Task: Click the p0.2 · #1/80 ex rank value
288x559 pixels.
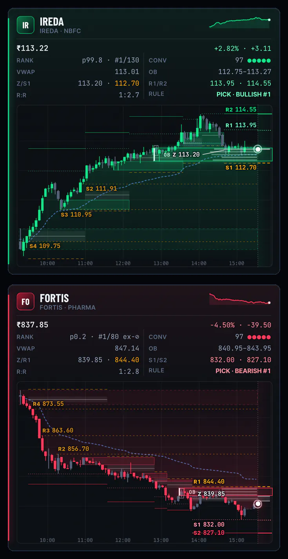Action: point(105,337)
